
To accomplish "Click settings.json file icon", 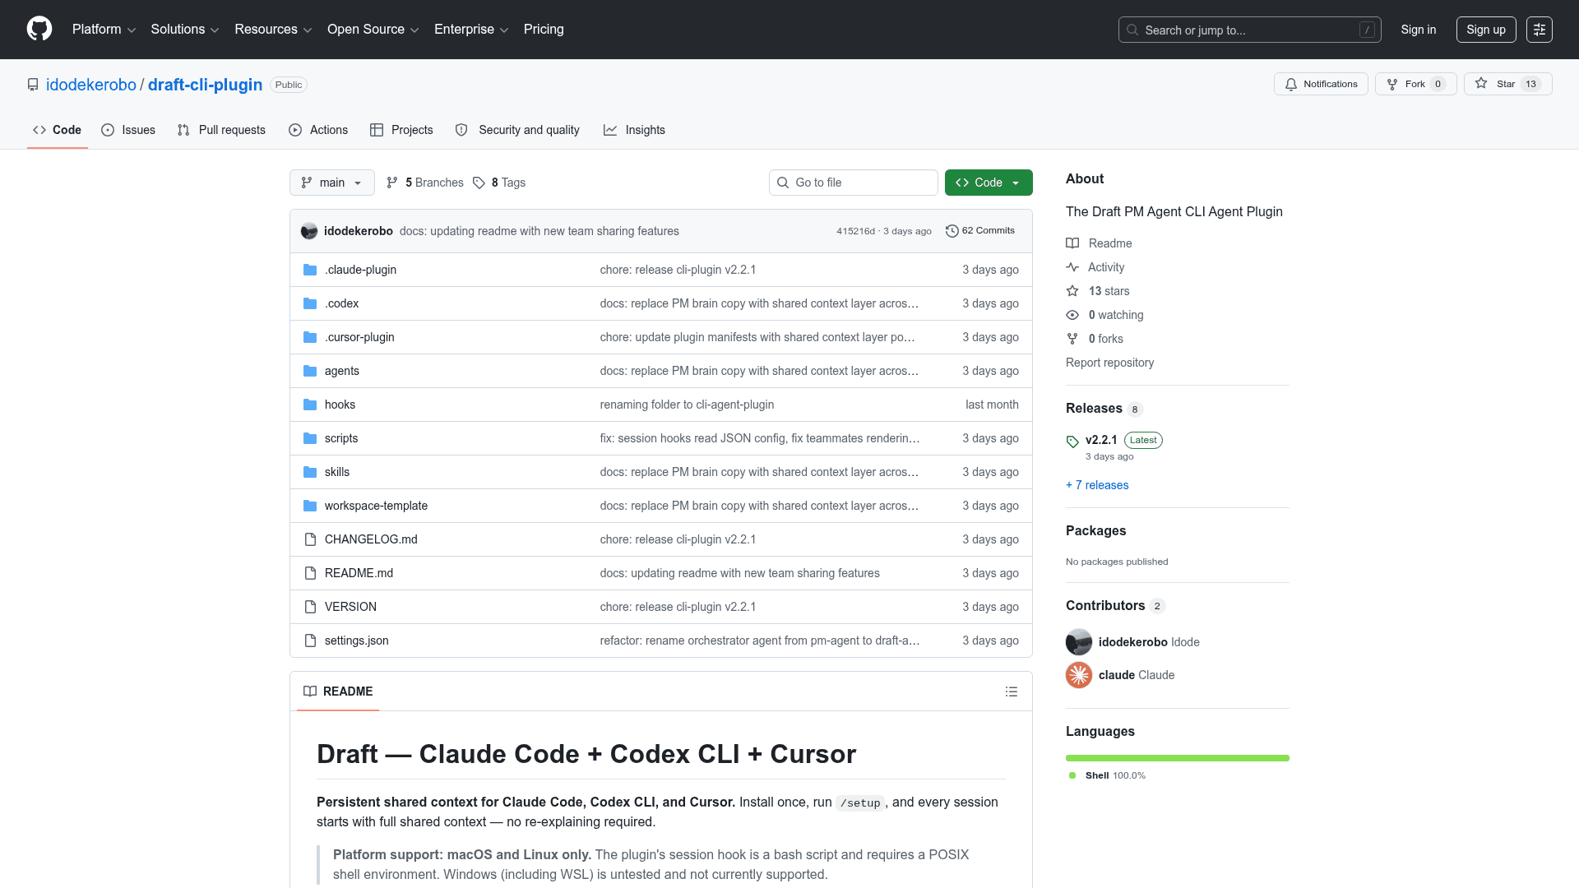I will pyautogui.click(x=310, y=641).
